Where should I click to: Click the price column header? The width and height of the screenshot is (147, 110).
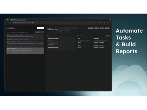click(85, 39)
